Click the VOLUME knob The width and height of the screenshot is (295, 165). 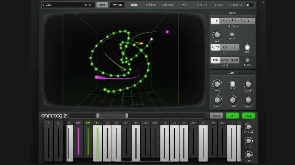click(248, 127)
